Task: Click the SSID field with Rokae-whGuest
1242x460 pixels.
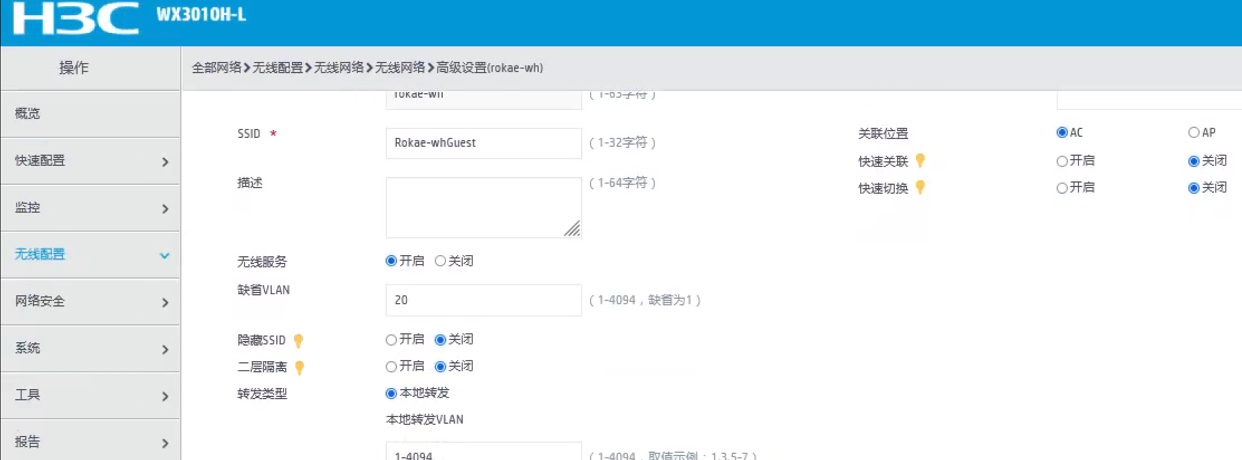Action: (484, 143)
